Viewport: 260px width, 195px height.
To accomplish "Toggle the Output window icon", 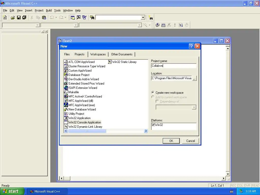I will [78, 18].
